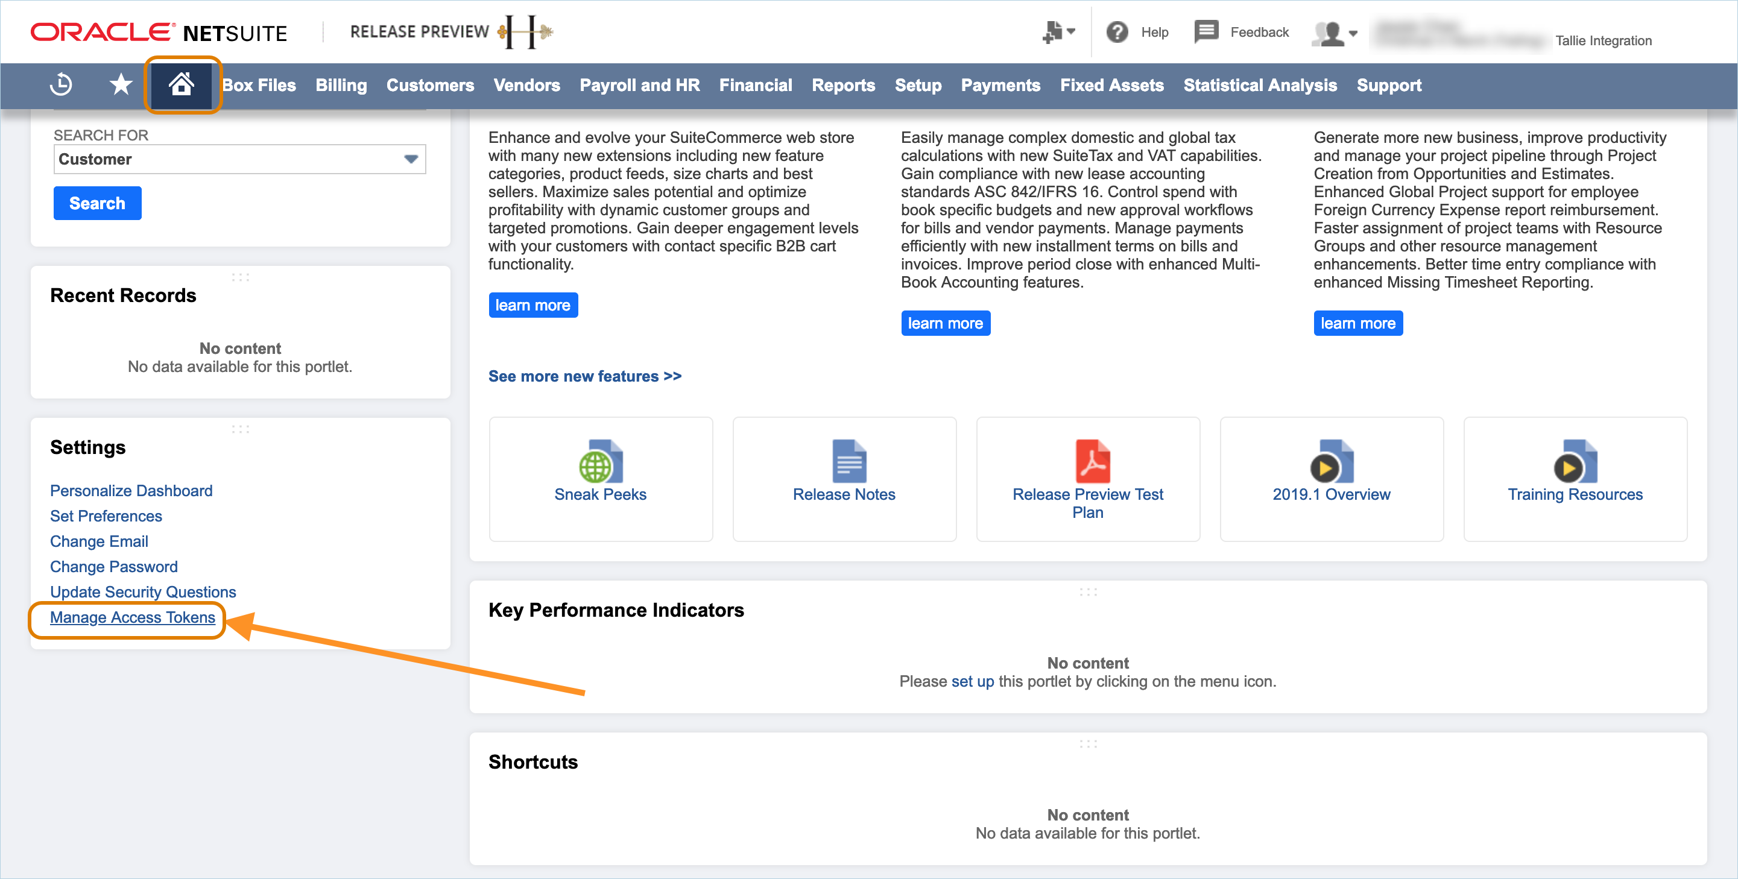The height and width of the screenshot is (879, 1738).
Task: Grab the Key Performance Indicators drag handle
Action: [1087, 592]
